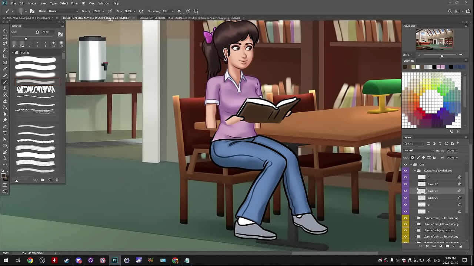Screen dimensions: 474x266
Task: Toggle visibility of 11/none/table/day.dusk.png group
Action: pyautogui.click(x=405, y=230)
